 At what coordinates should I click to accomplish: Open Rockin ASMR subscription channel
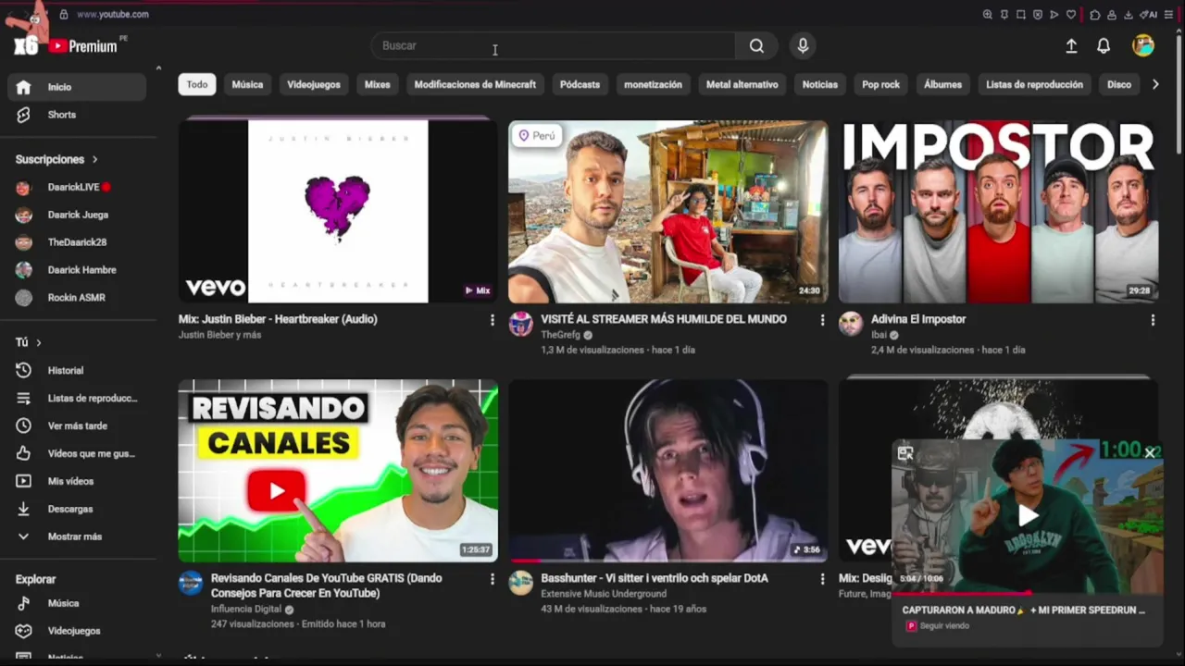77,298
